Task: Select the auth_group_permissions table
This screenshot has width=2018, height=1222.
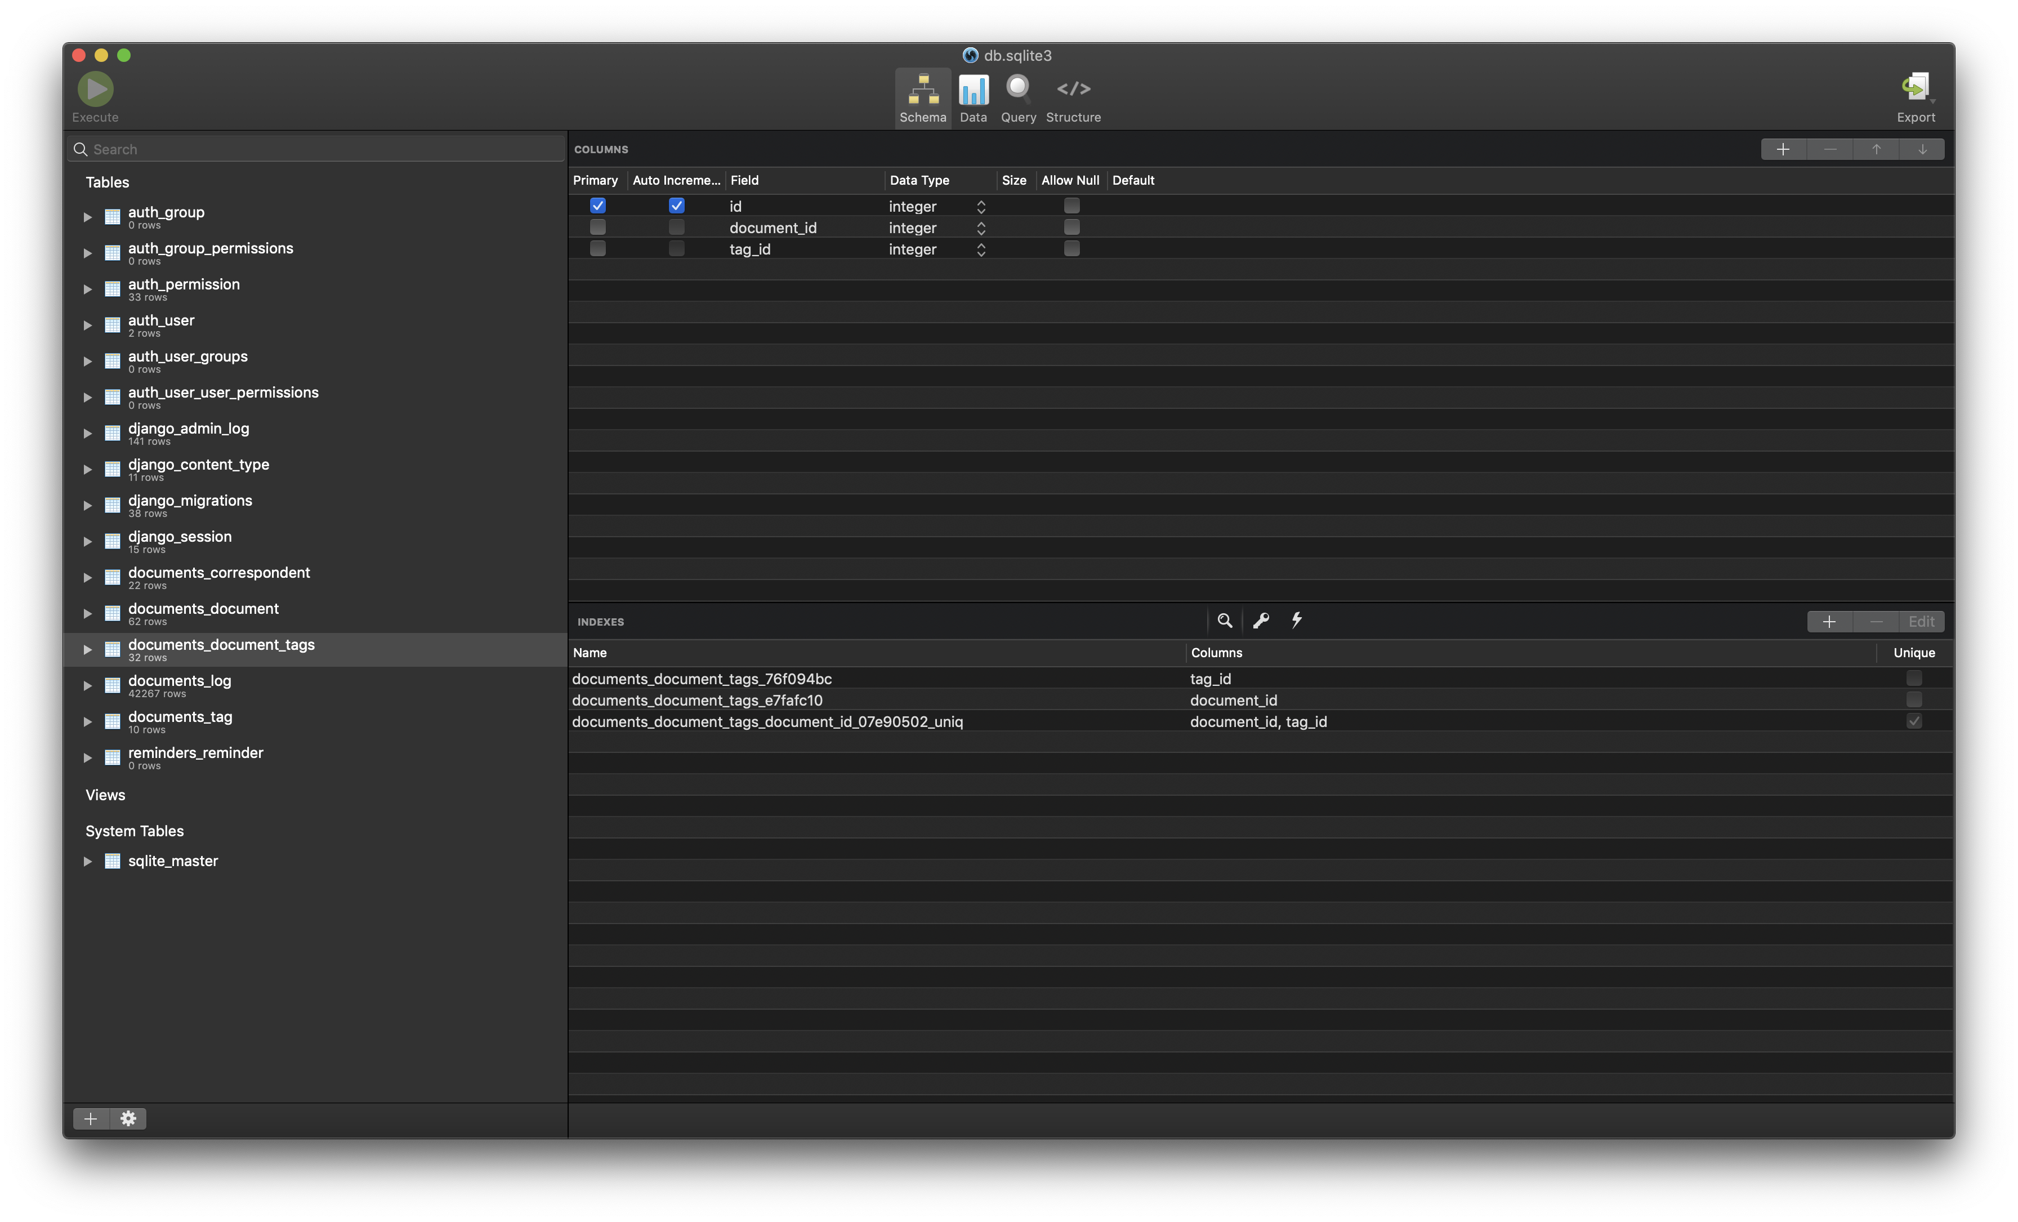Action: [315, 253]
